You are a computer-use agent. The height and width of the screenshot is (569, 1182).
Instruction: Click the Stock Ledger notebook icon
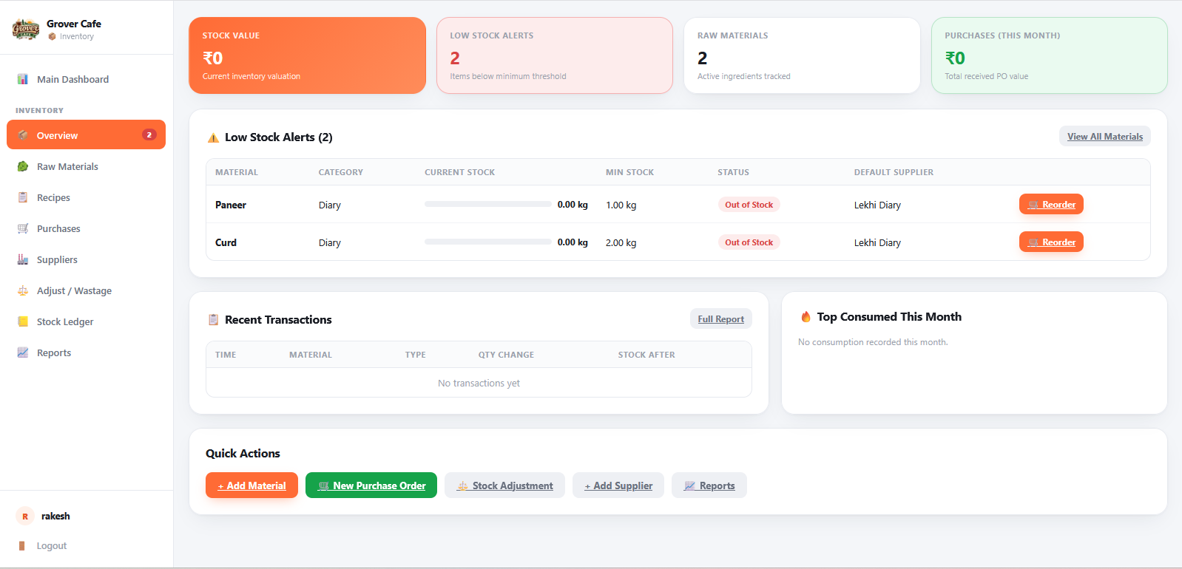tap(23, 321)
